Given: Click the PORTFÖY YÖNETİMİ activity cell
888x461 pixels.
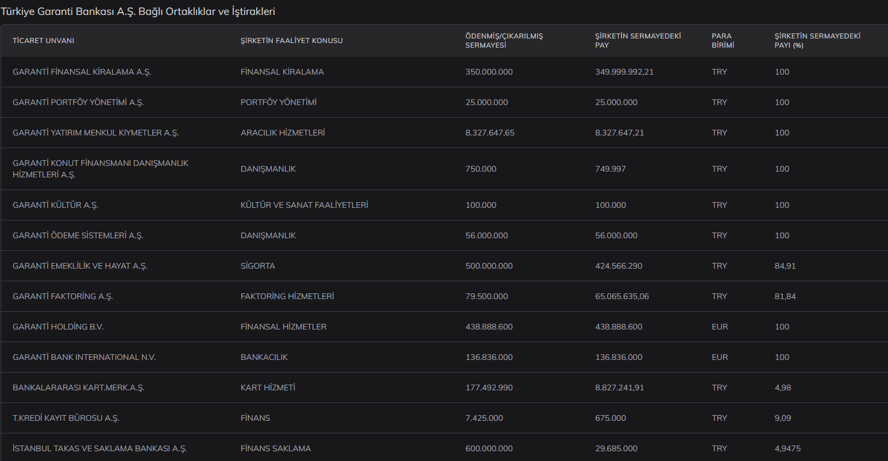Looking at the screenshot, I should point(279,102).
